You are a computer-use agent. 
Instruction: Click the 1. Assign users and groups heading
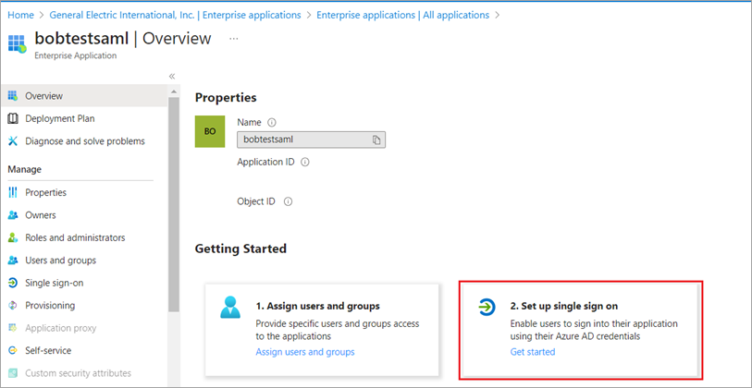tap(317, 306)
